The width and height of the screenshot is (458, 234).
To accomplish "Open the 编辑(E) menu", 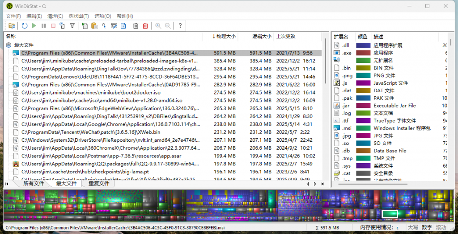I will [x=34, y=16].
